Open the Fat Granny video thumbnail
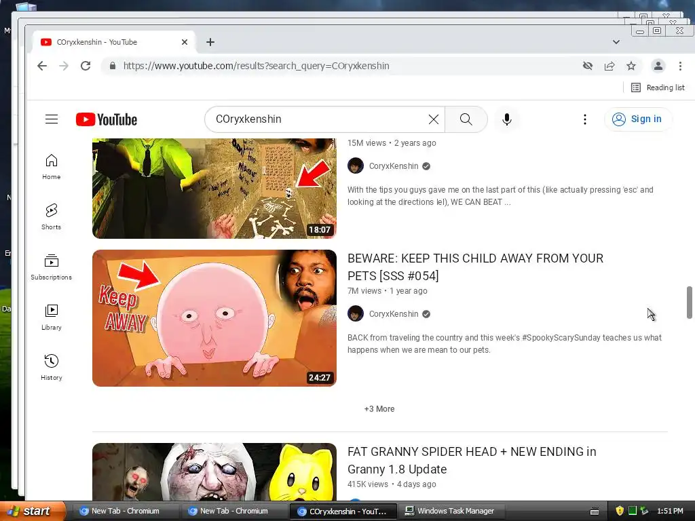Screen dimensions: 695x521 [214, 472]
